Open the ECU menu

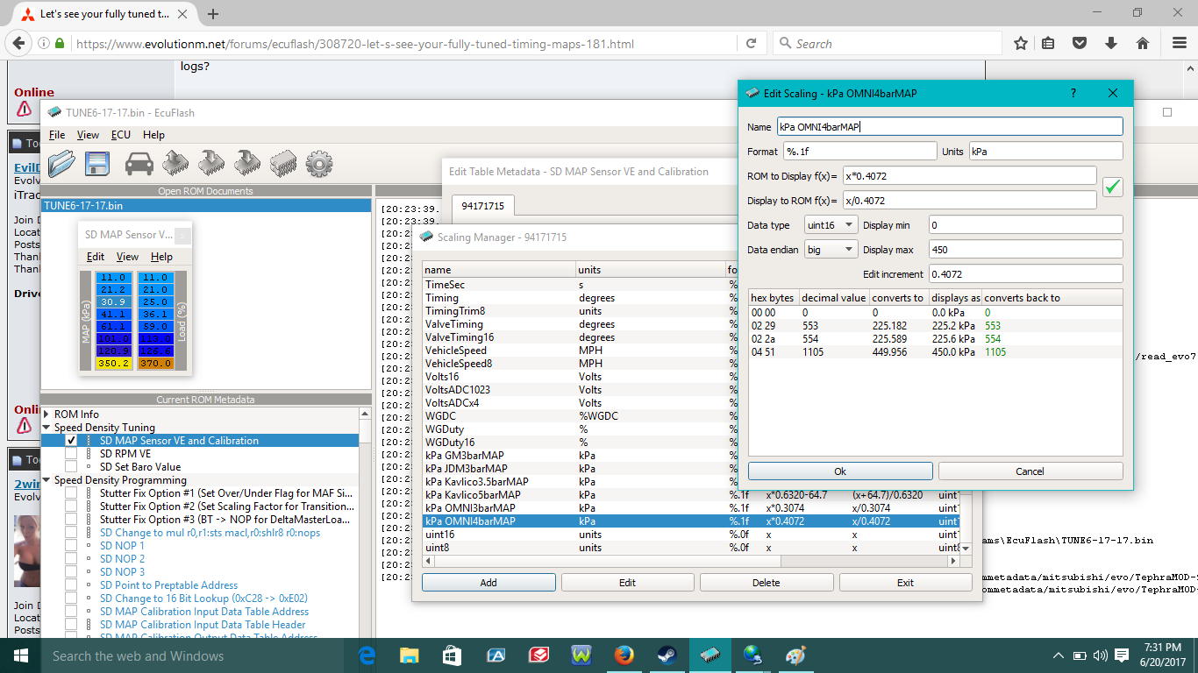121,135
